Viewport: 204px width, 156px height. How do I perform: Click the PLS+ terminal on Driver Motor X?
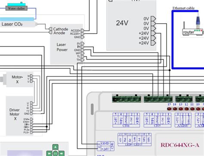pyautogui.click(x=31, y=132)
